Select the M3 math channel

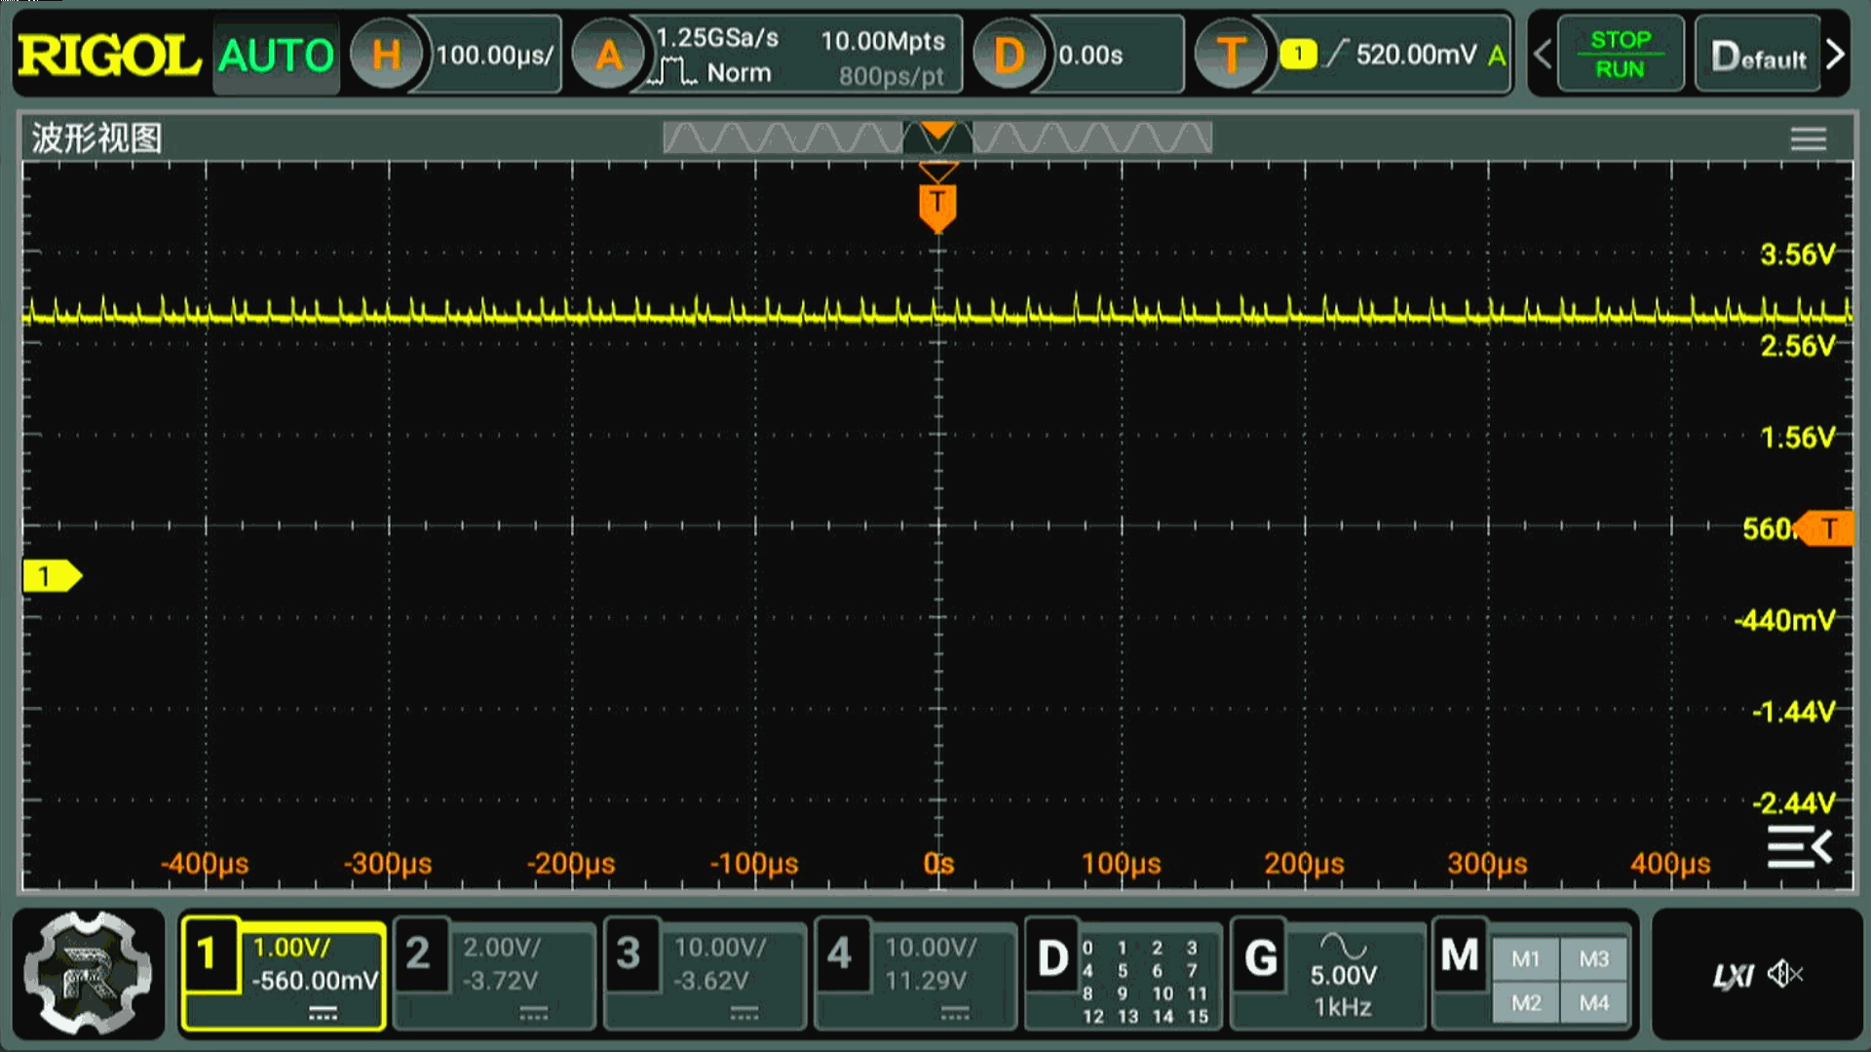(1594, 959)
